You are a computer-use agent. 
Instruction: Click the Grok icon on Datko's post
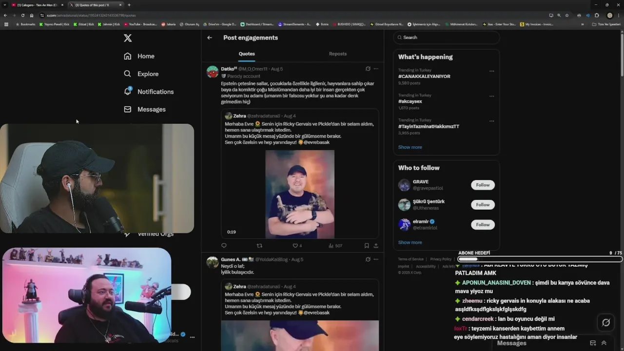coord(368,69)
